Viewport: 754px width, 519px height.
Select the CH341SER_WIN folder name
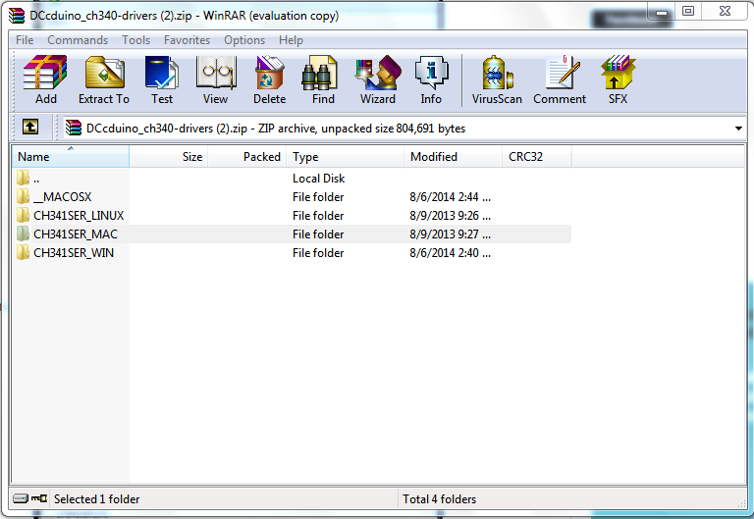74,253
